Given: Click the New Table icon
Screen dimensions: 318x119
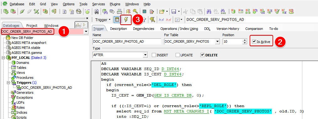Looking at the screenshot, I should pyautogui.click(x=241, y=11).
